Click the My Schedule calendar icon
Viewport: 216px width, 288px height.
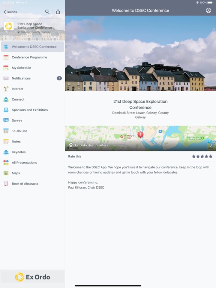point(6,68)
